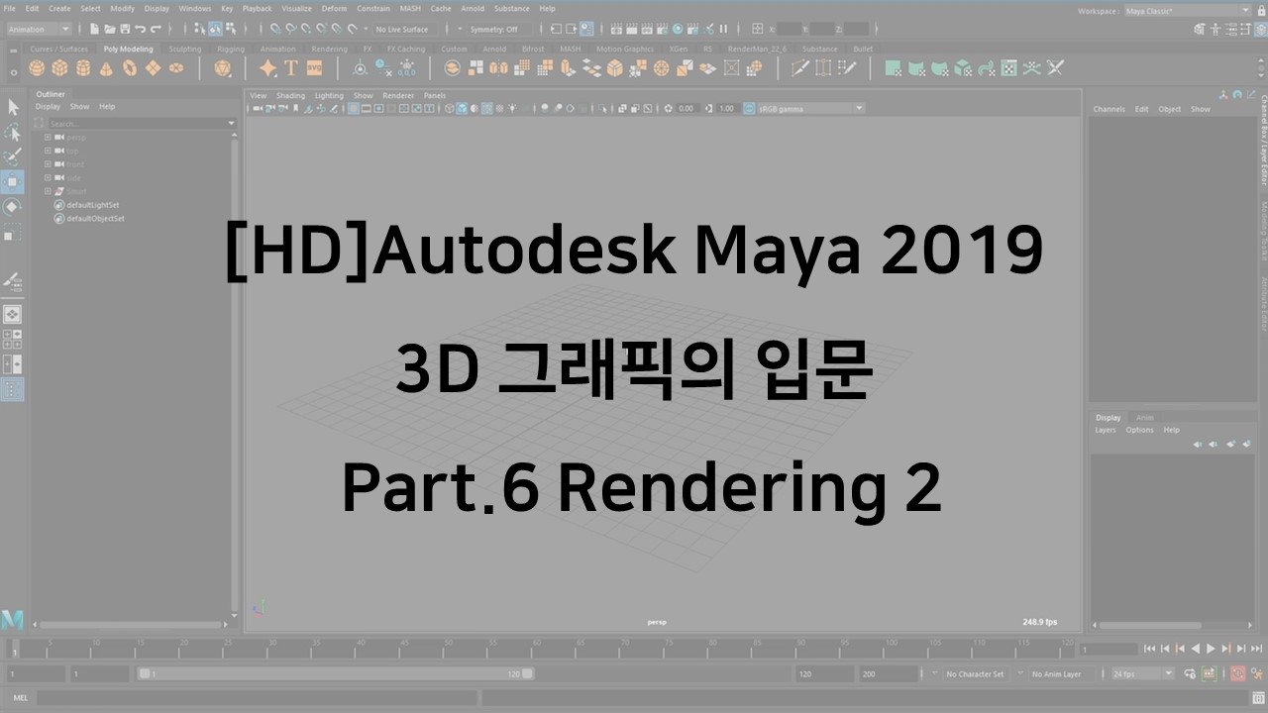This screenshot has width=1268, height=713.
Task: Open the 24 fps frame rate dropdown
Action: [x=1141, y=673]
